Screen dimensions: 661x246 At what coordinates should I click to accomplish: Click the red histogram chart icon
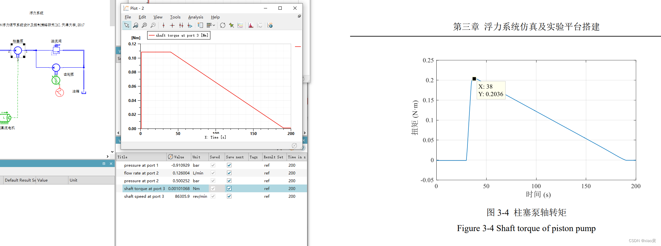pyautogui.click(x=251, y=25)
